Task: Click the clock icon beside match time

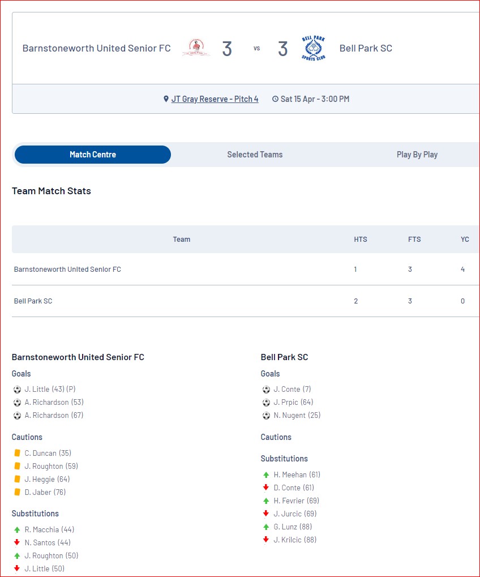Action: coord(275,99)
